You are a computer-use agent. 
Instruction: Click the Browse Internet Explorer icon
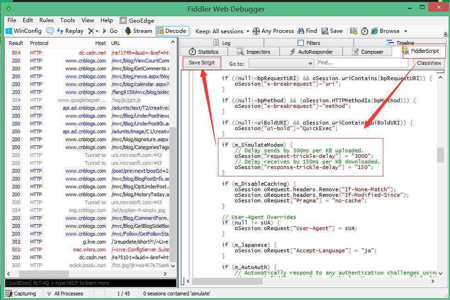(375, 31)
